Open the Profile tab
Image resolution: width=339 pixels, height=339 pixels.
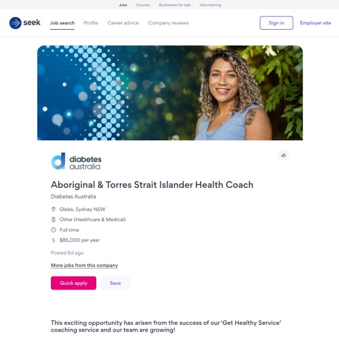tap(91, 23)
